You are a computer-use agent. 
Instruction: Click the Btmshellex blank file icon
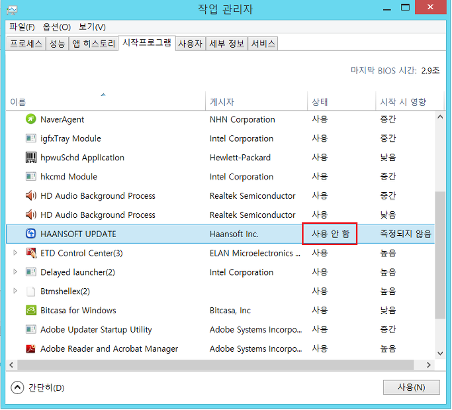tap(31, 291)
